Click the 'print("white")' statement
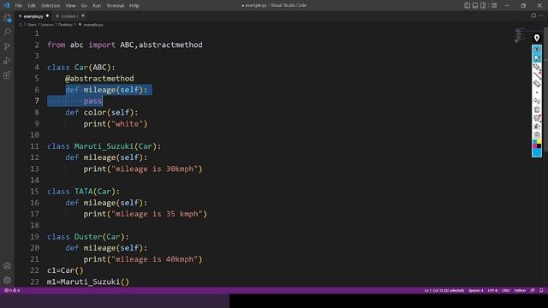 (x=116, y=123)
